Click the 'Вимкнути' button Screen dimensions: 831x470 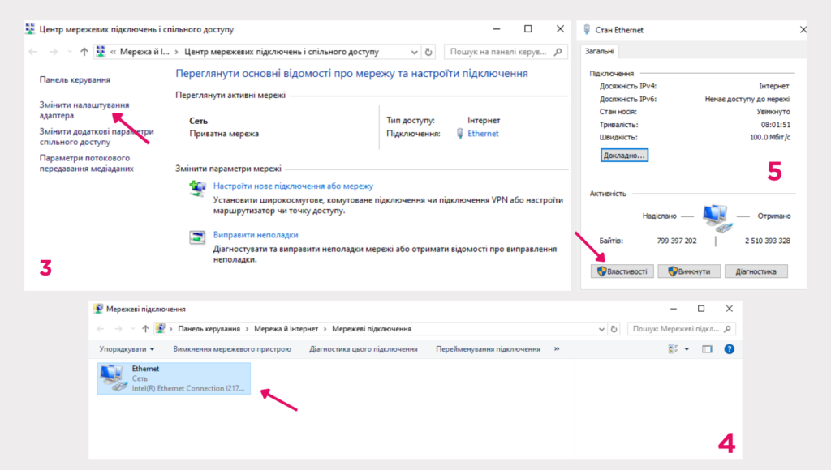pos(689,271)
